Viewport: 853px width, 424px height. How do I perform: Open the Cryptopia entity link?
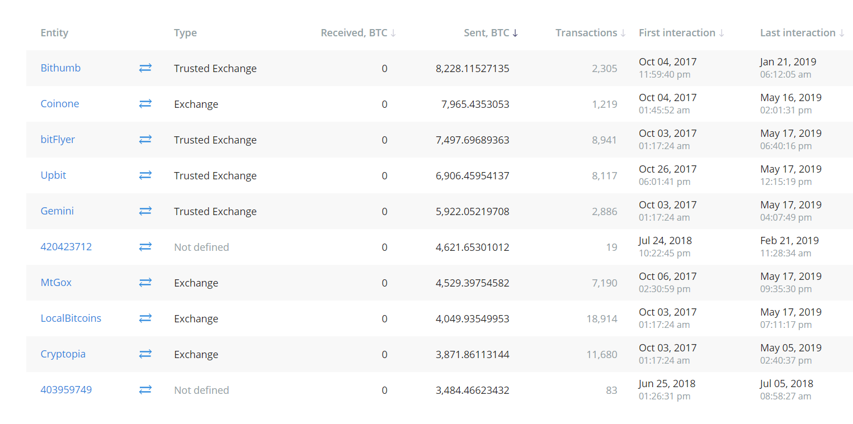63,354
